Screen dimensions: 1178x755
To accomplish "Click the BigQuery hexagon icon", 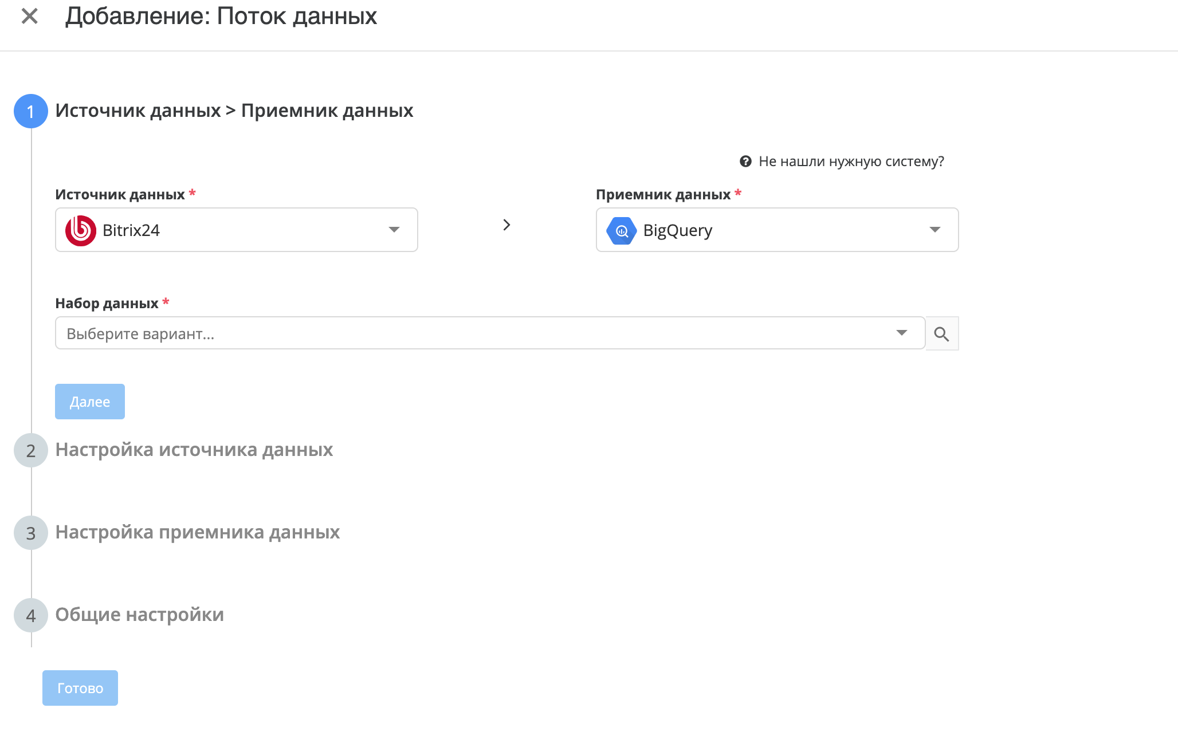I will pyautogui.click(x=621, y=230).
